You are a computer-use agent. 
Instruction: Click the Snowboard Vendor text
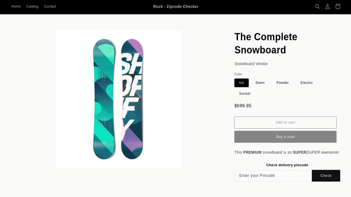251,64
